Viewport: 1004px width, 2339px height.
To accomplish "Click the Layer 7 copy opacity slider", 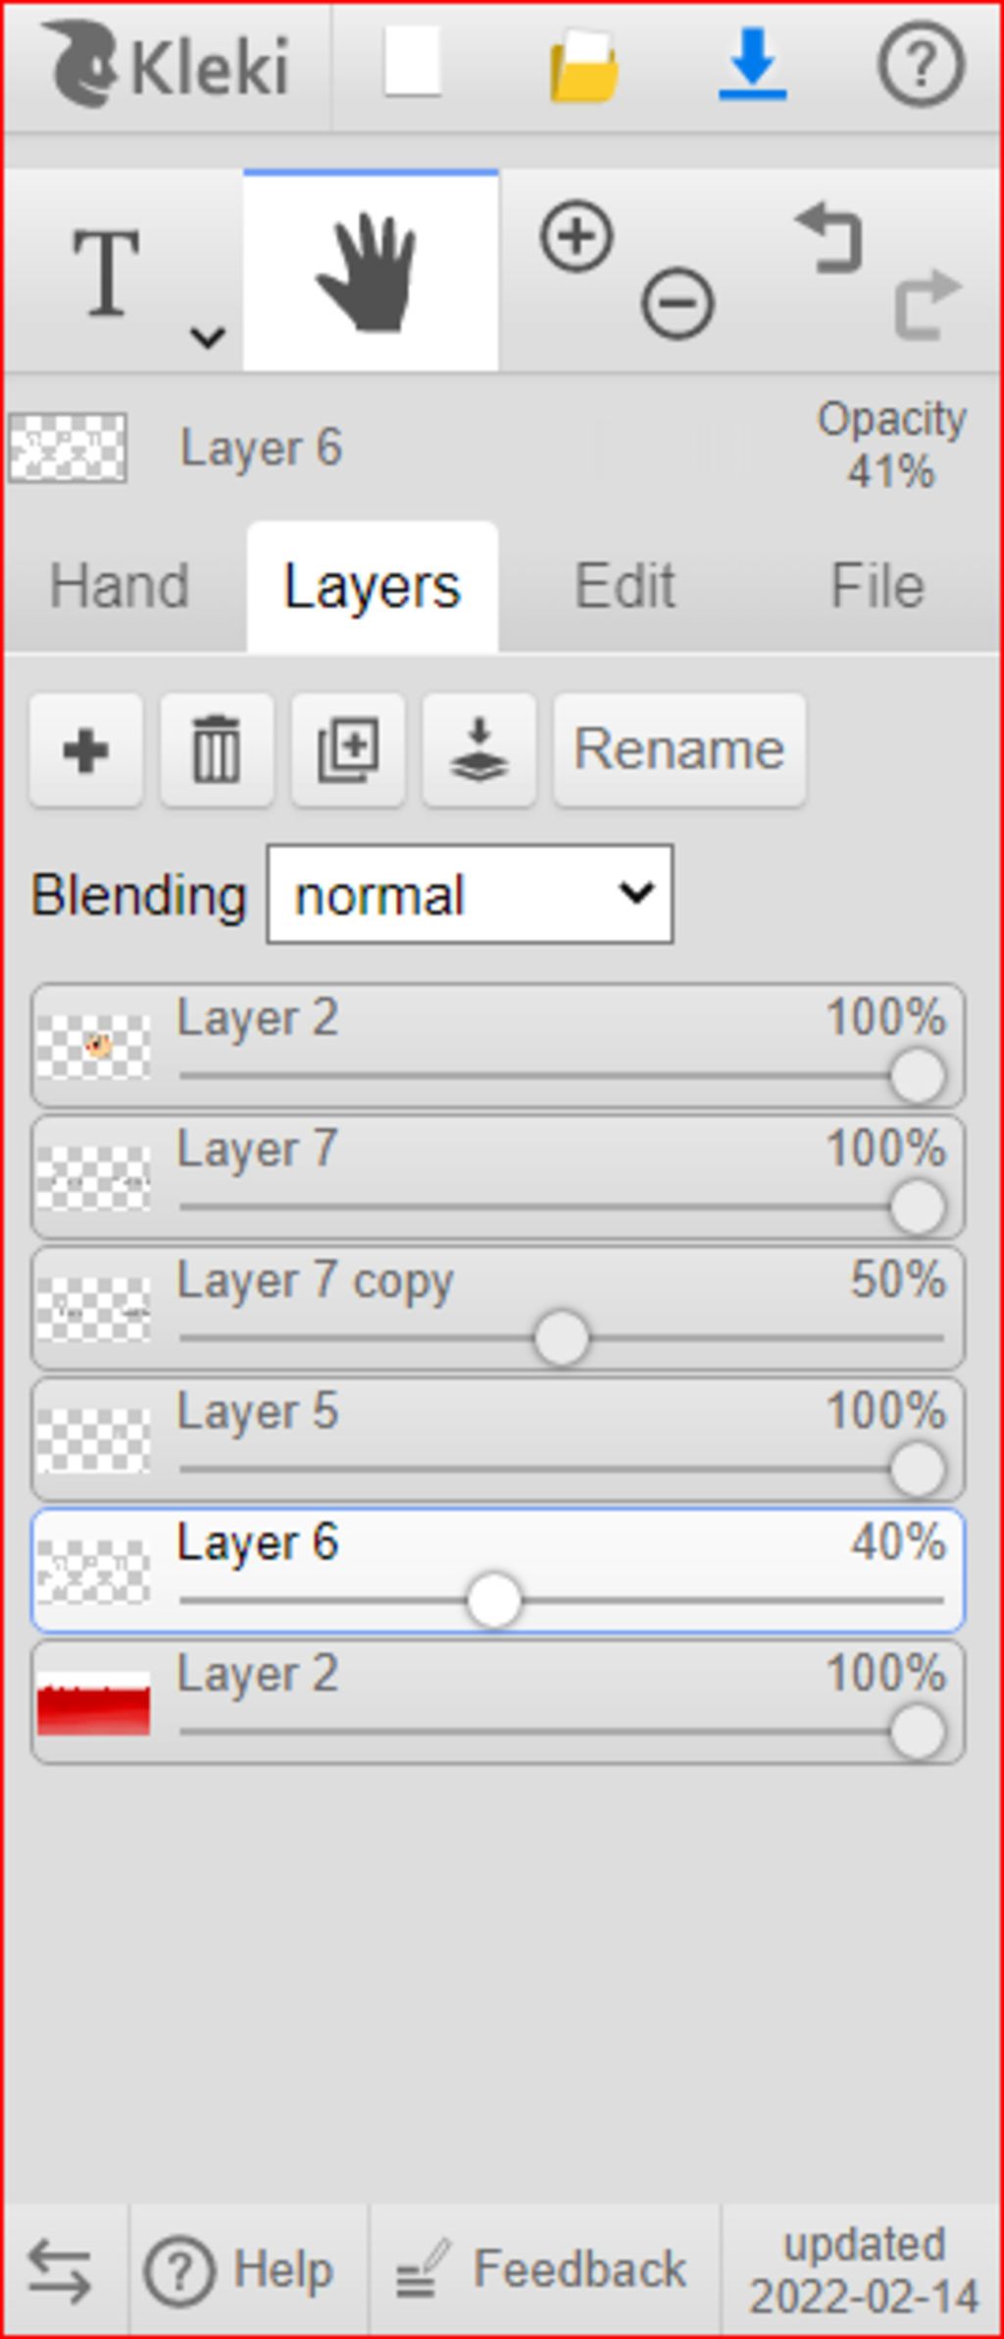I will [562, 1339].
